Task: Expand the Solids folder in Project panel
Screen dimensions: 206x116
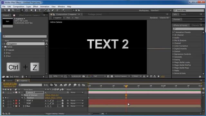Action: point(3,47)
